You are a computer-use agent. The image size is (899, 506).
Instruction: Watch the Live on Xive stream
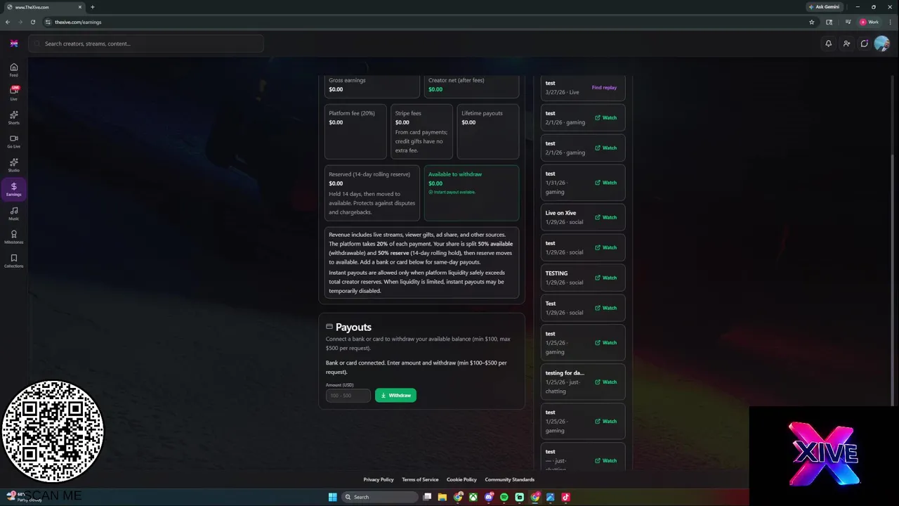[x=605, y=217]
